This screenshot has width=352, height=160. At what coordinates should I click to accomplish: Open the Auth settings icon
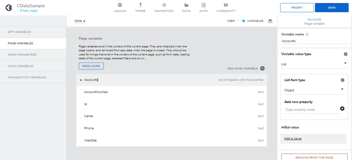[203, 5]
